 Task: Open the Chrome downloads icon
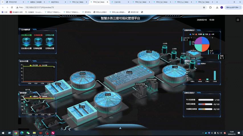point(217,7)
